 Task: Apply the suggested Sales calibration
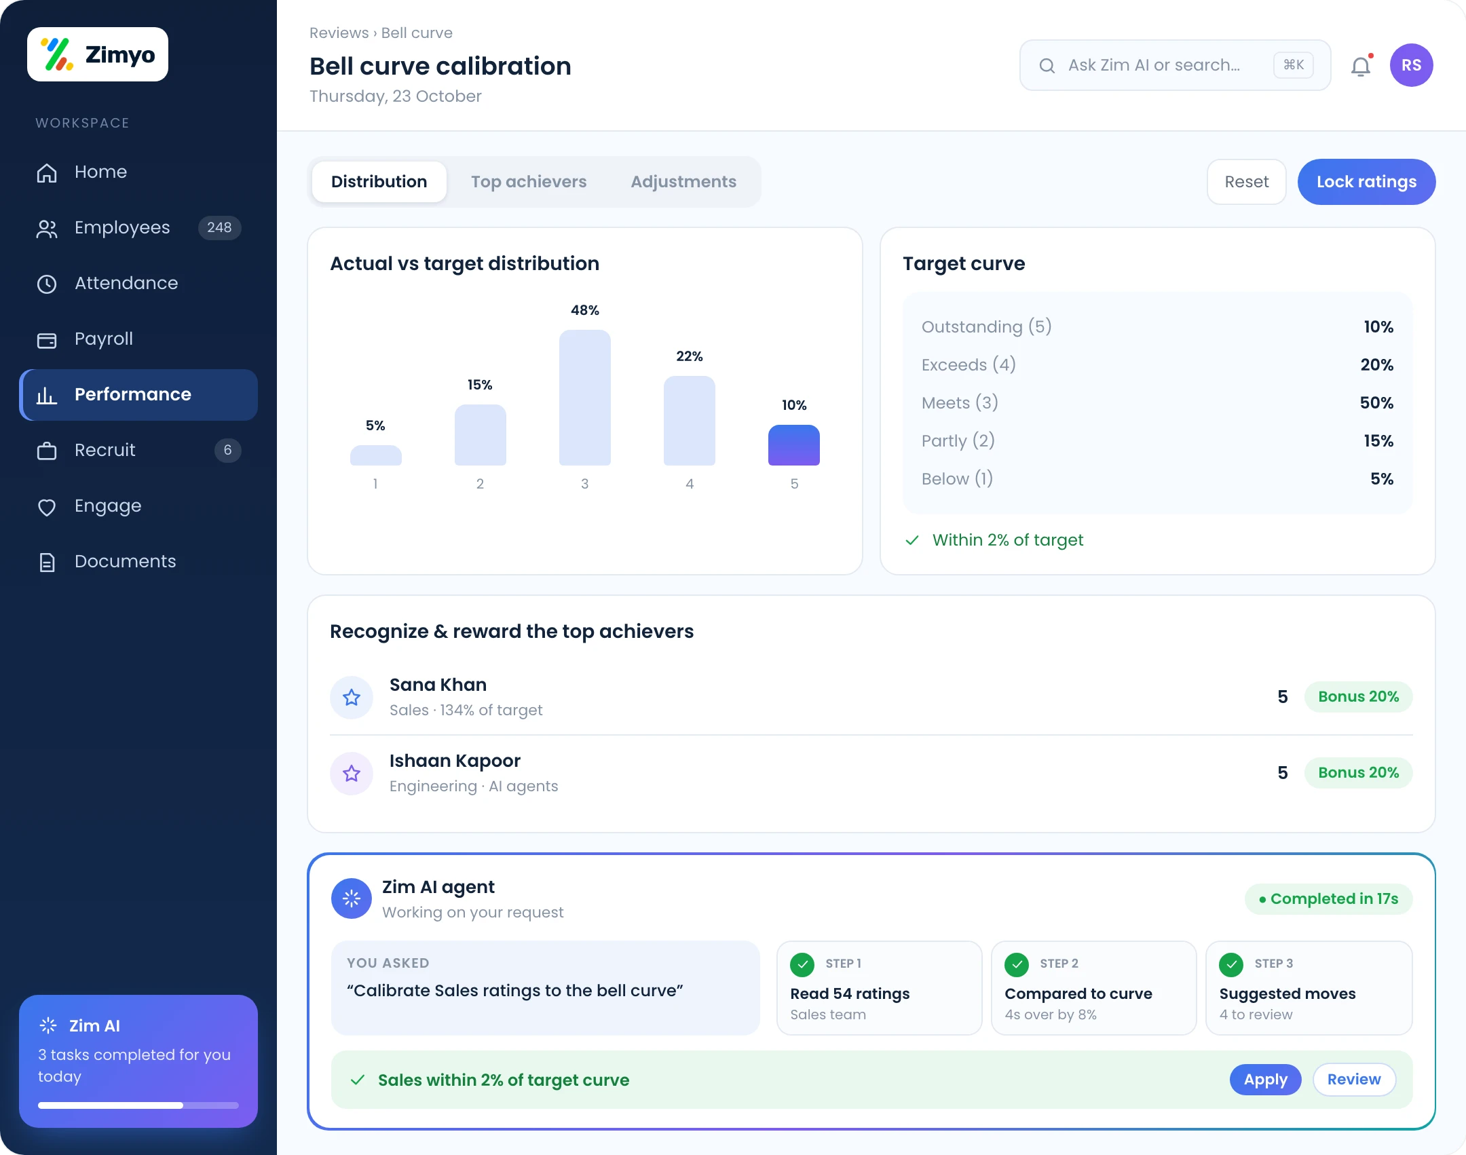click(1266, 1080)
